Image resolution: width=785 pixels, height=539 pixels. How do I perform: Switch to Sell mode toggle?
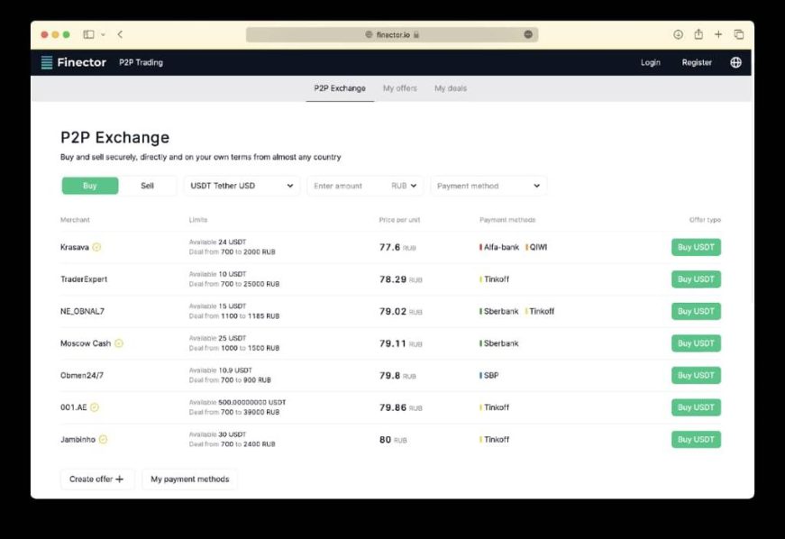pyautogui.click(x=147, y=186)
